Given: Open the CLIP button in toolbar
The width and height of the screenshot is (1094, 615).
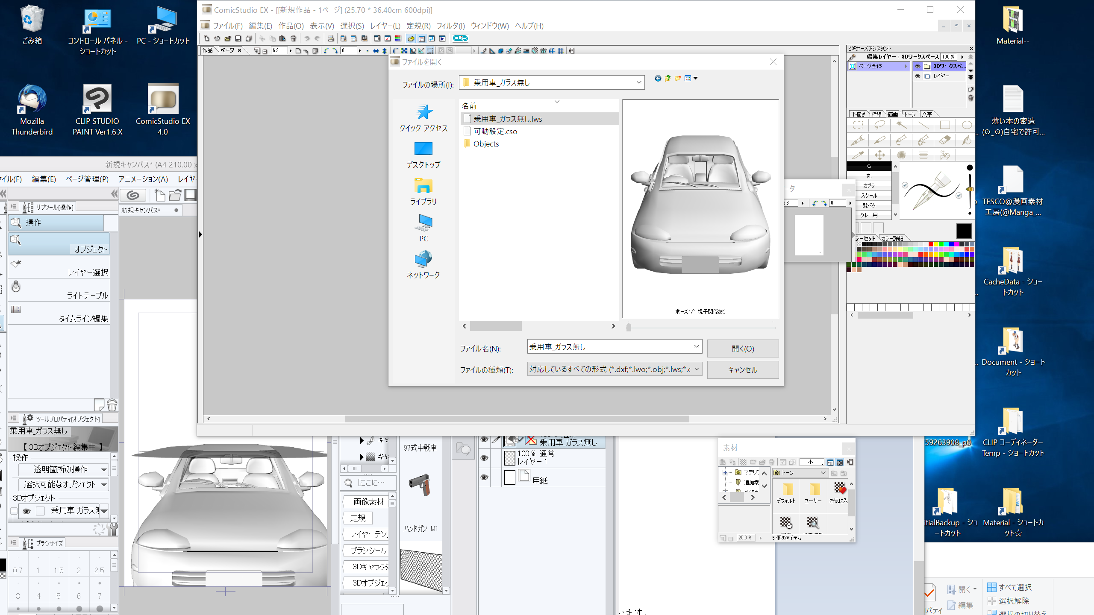Looking at the screenshot, I should [460, 38].
